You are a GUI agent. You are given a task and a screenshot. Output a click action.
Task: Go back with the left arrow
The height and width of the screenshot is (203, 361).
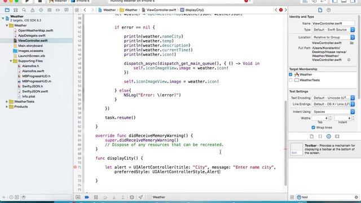click(85, 10)
